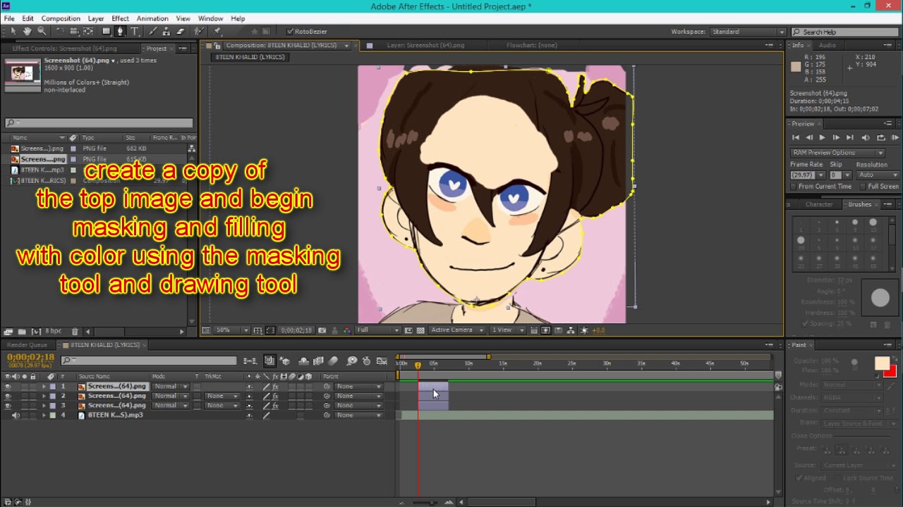Select the Brush tool
The width and height of the screenshot is (903, 507).
pyautogui.click(x=152, y=32)
